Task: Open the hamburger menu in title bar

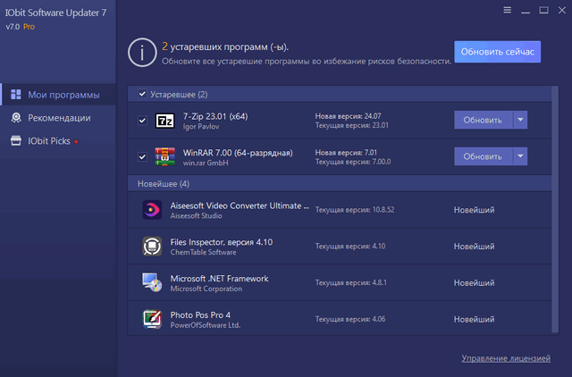Action: (508, 11)
